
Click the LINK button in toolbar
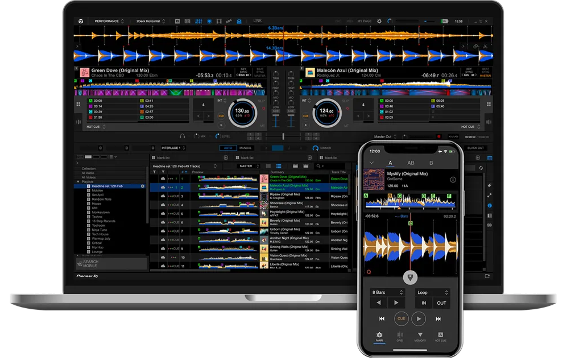click(258, 21)
